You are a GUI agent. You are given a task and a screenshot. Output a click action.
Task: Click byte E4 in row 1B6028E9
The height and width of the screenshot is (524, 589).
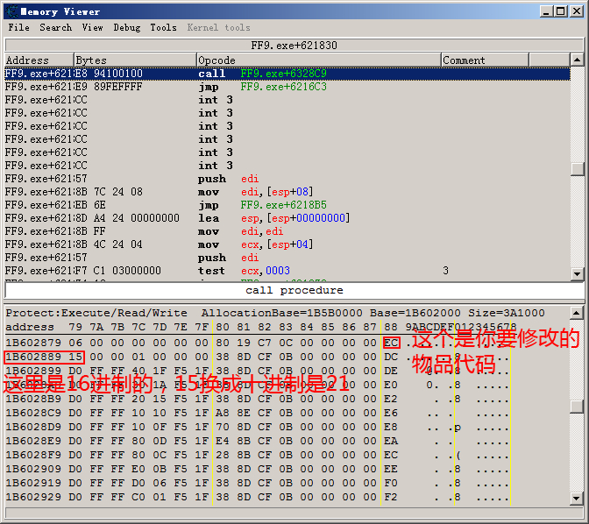(x=223, y=441)
